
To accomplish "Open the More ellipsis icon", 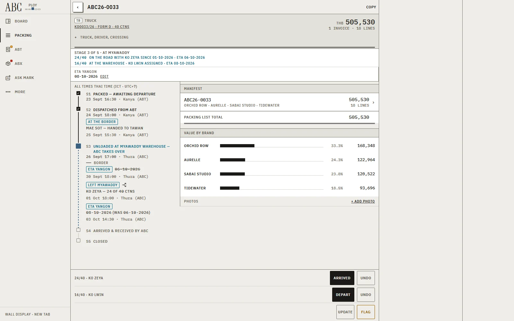I will (x=8, y=92).
